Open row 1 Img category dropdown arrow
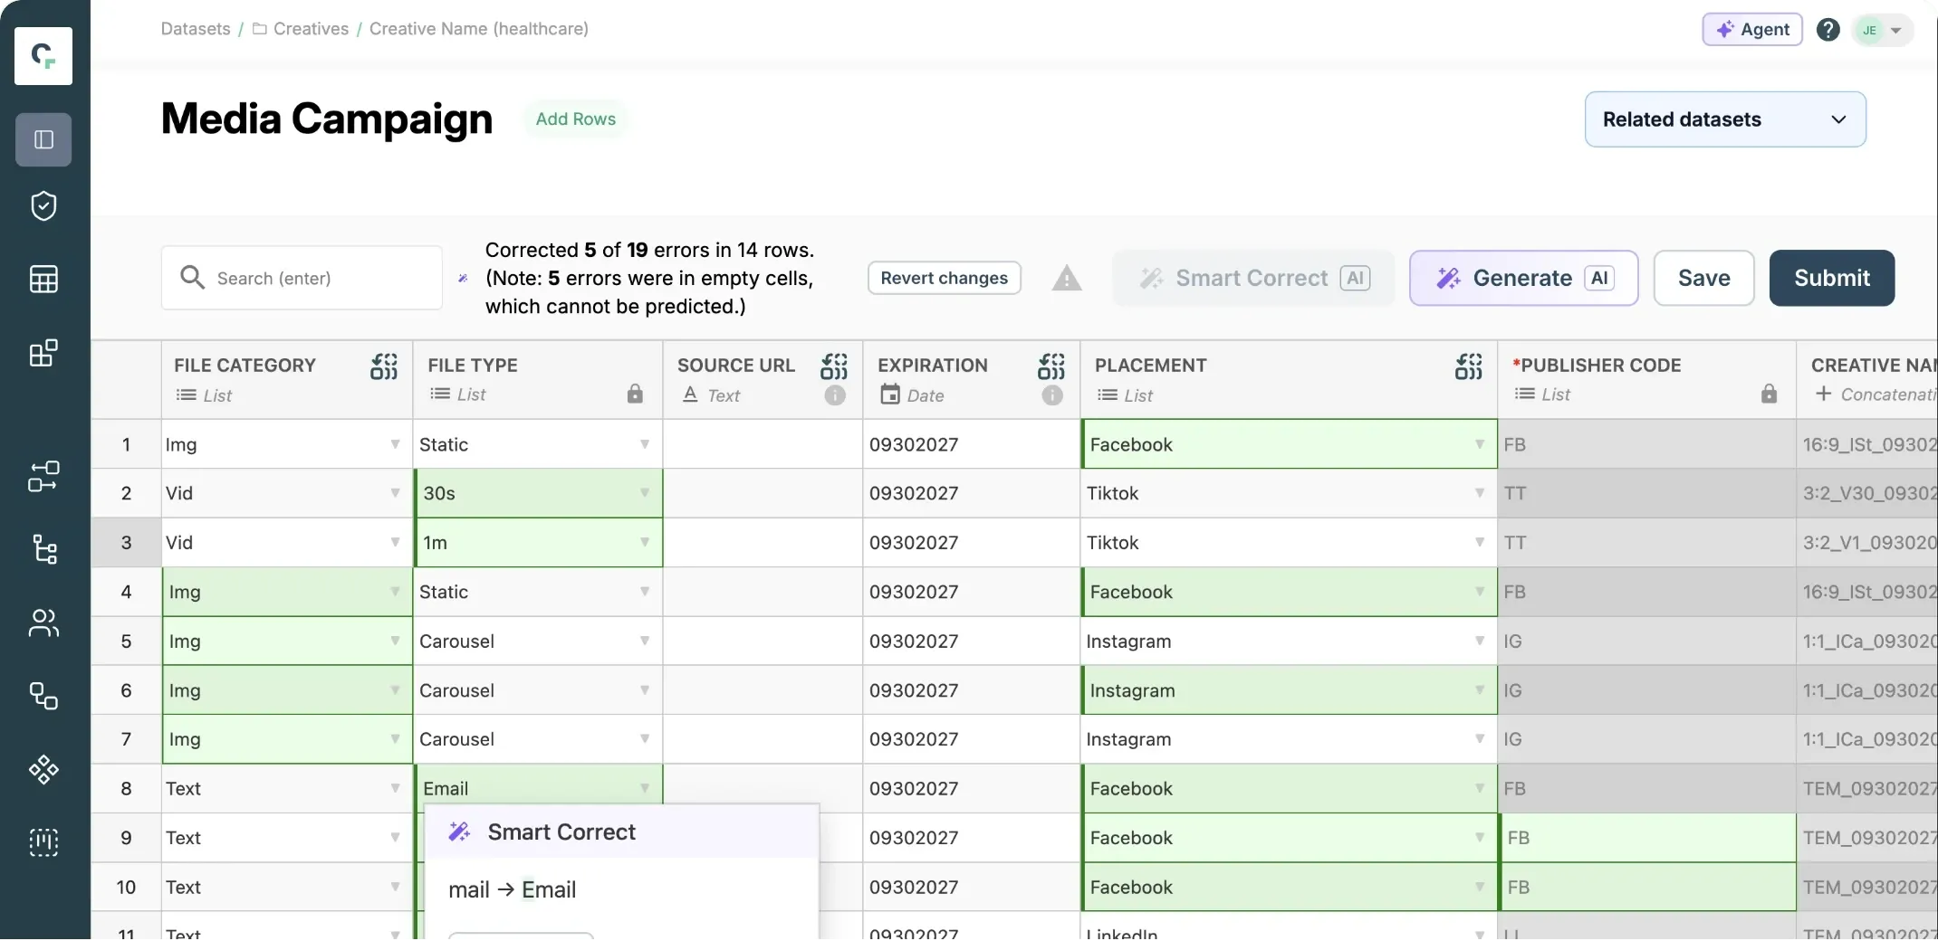Viewport: 1938px width, 941px height. coord(395,444)
